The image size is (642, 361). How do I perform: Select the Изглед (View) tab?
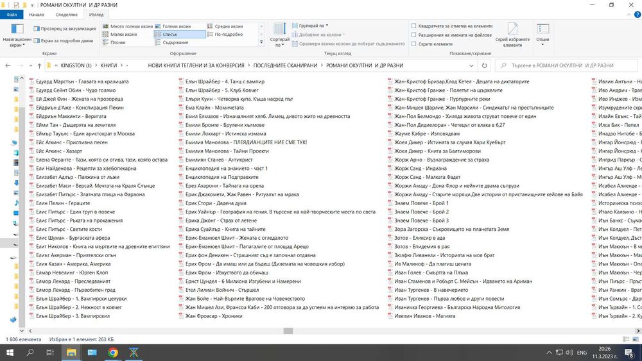point(97,15)
